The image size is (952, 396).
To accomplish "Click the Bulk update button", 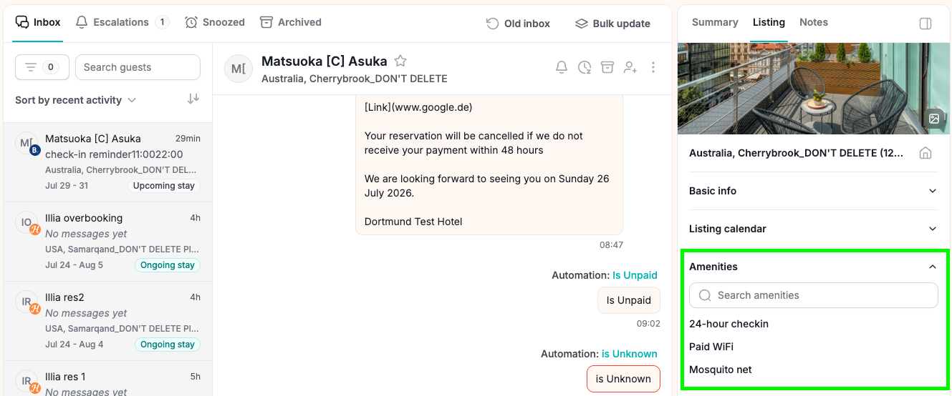I will [613, 24].
